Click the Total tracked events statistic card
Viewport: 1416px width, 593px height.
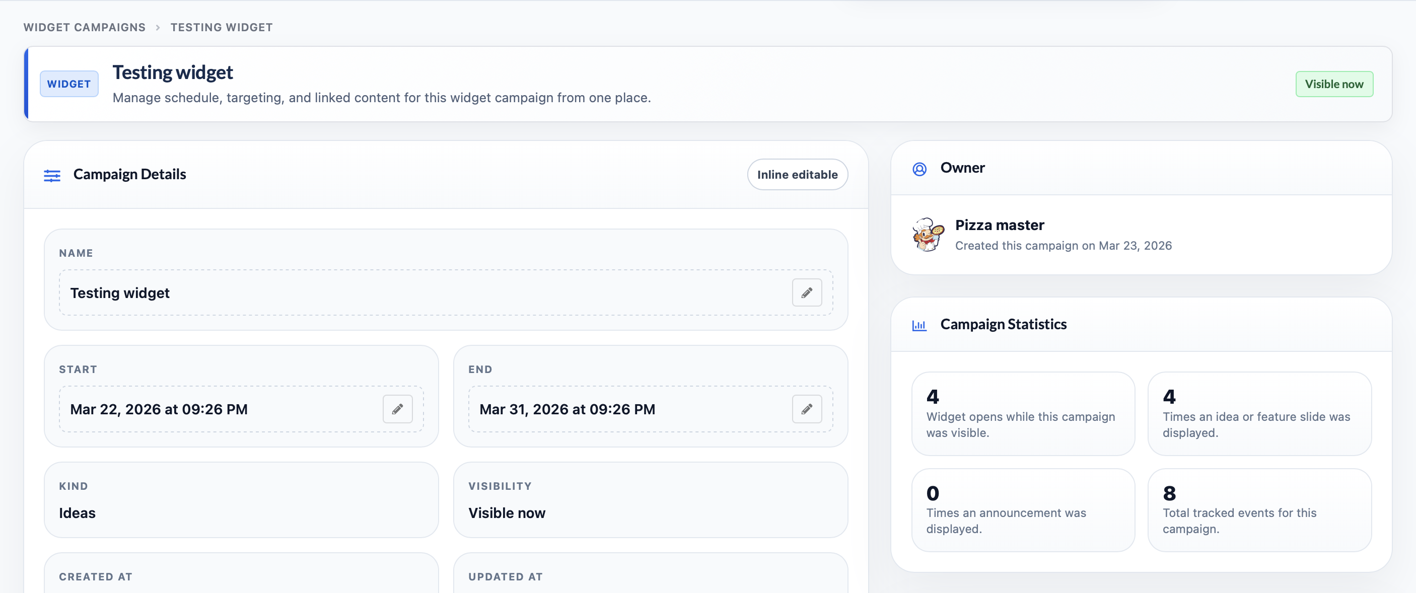coord(1259,510)
